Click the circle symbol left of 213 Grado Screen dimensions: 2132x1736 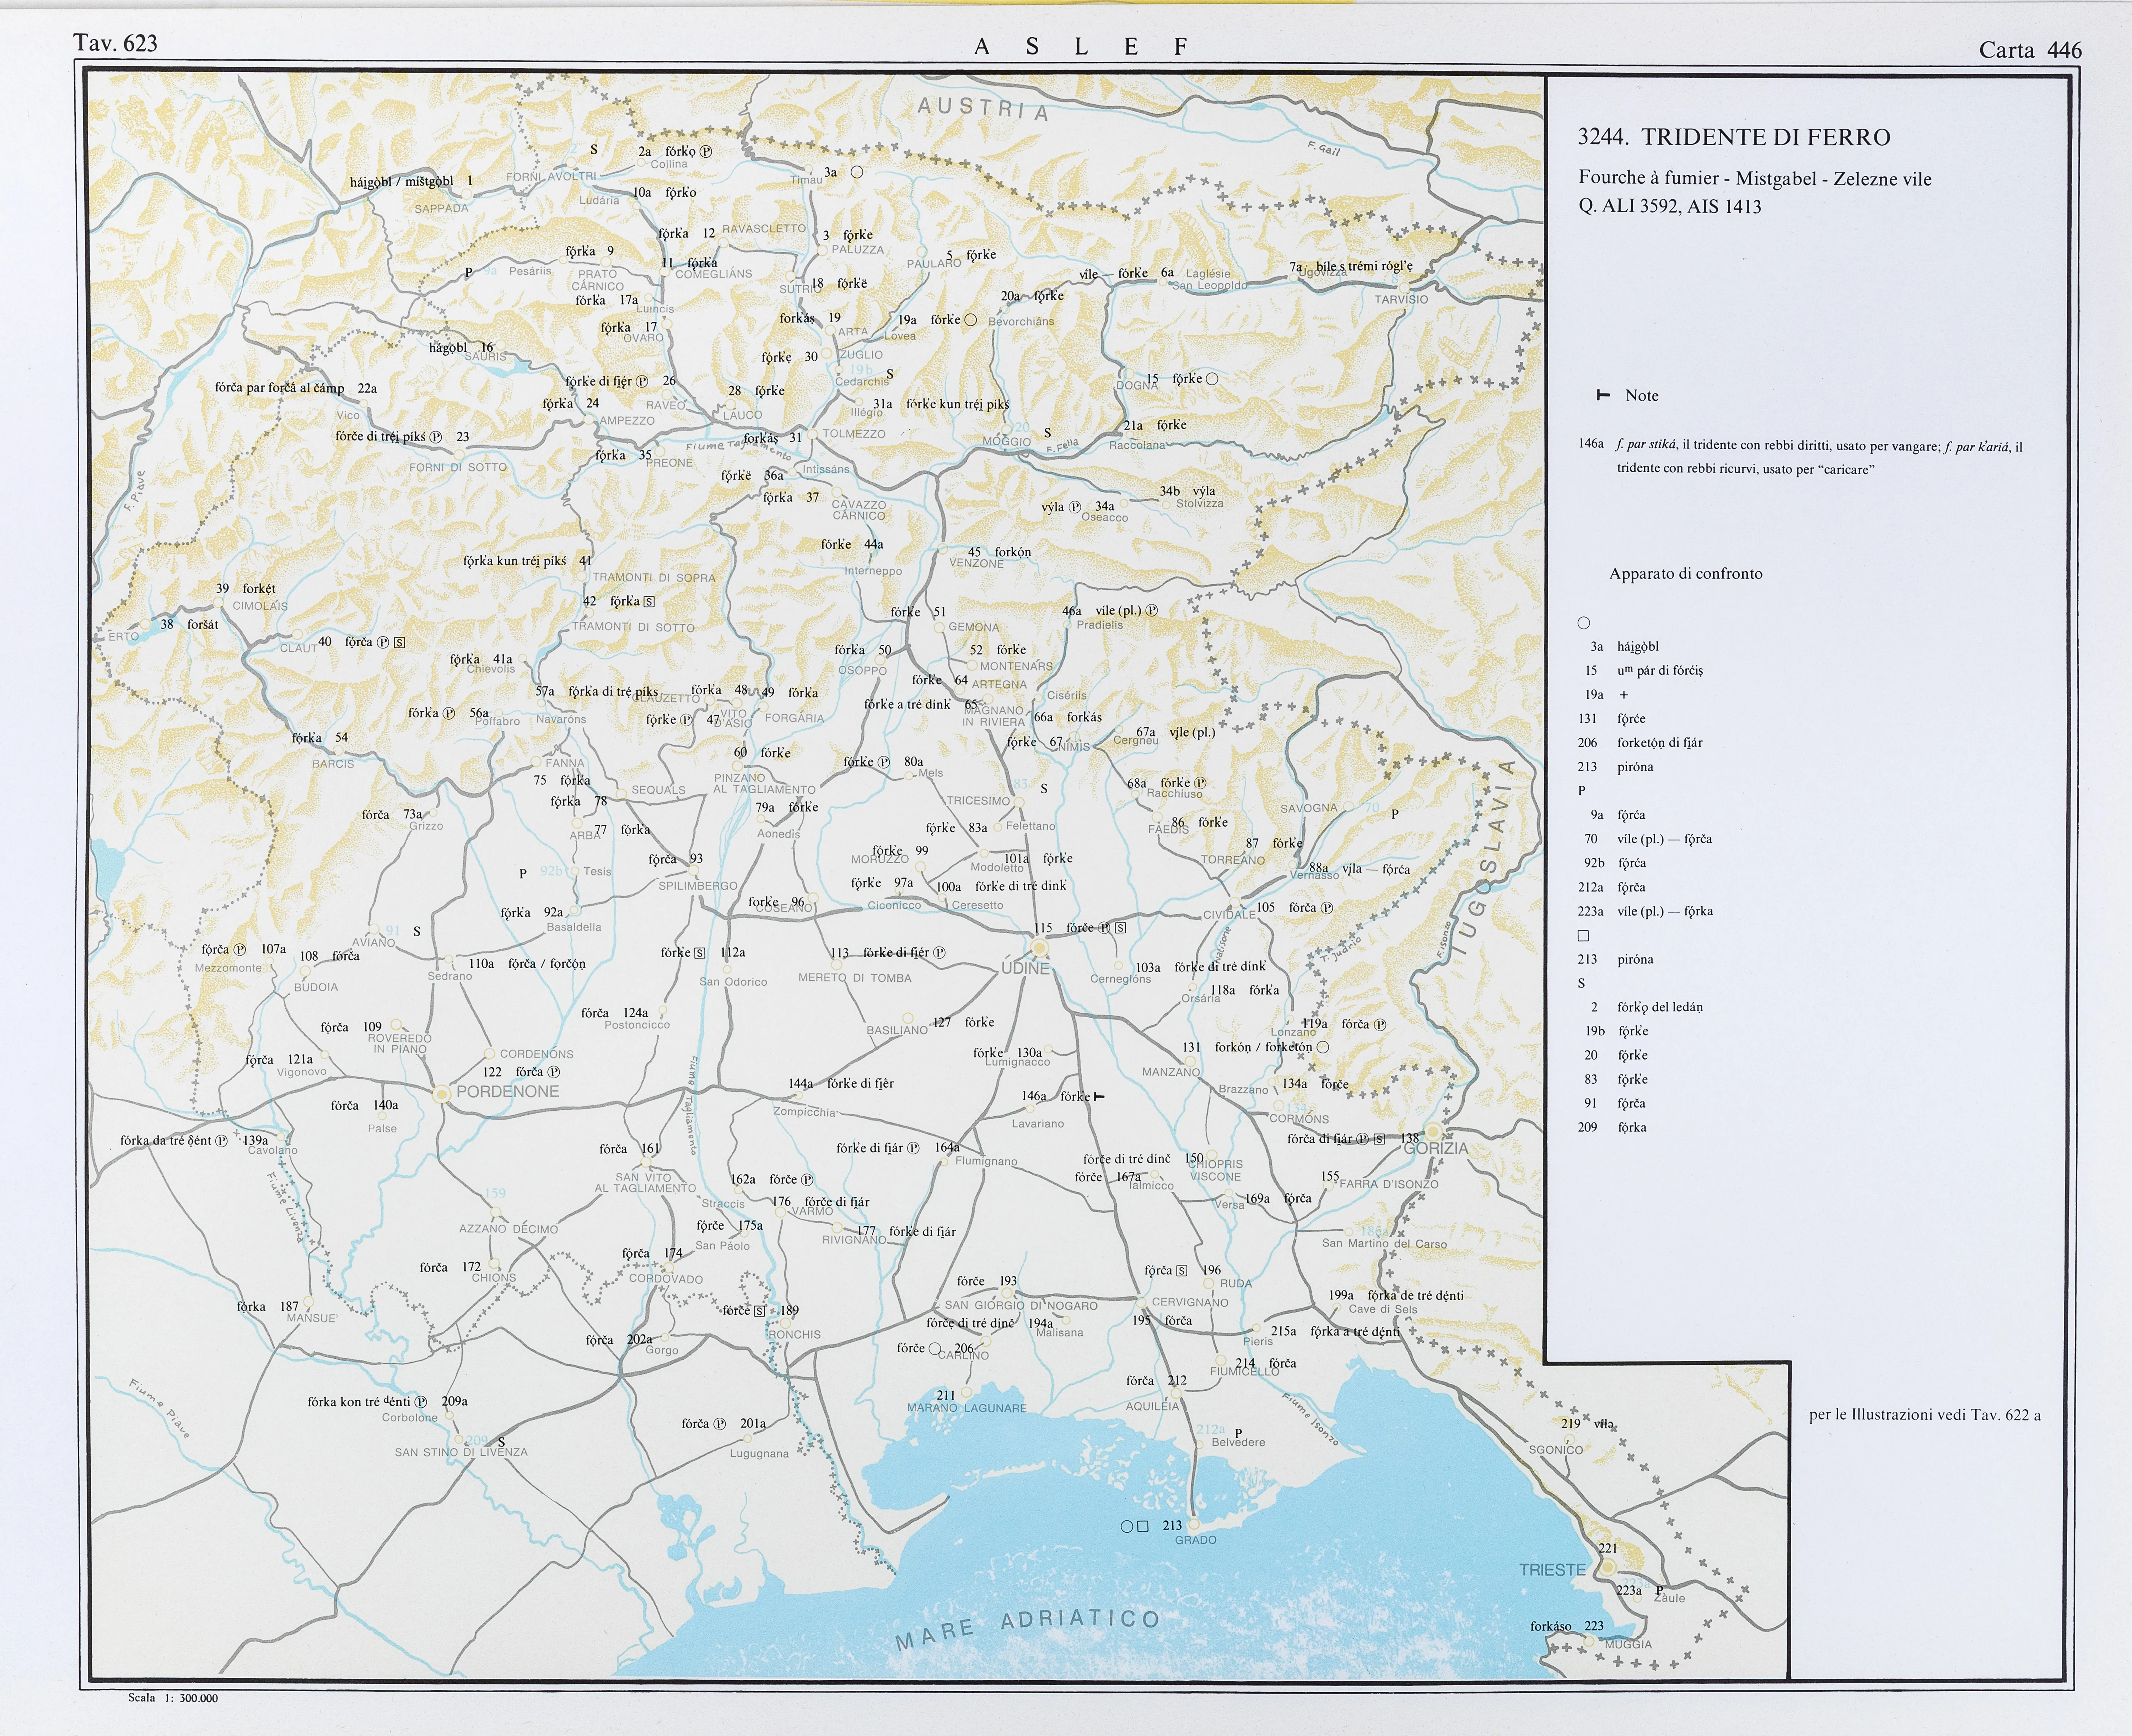click(x=1127, y=1527)
